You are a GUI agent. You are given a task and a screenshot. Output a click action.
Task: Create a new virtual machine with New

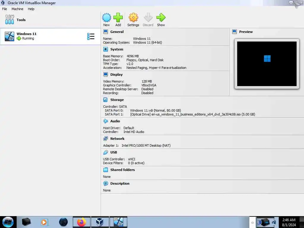tap(107, 19)
